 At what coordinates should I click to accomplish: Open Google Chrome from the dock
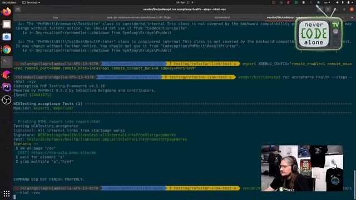(7, 49)
